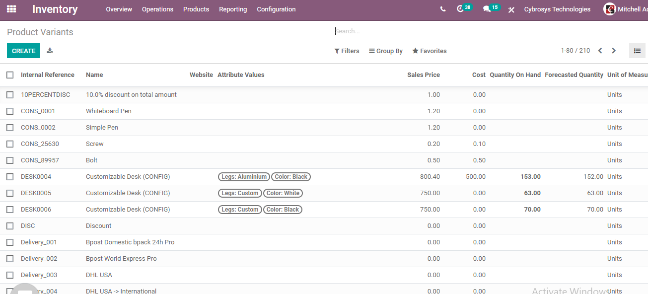The height and width of the screenshot is (294, 648).
Task: Open Bpost World Express Pro row
Action: [x=324, y=259]
